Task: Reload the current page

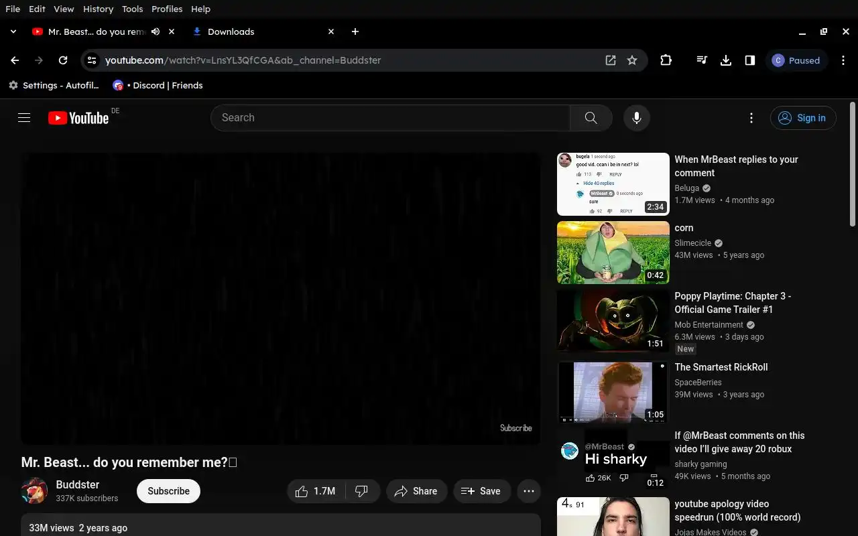Action: coord(63,60)
